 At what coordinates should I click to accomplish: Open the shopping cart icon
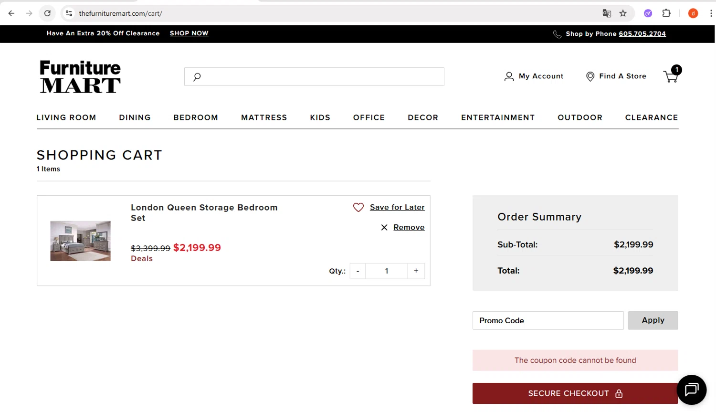(x=672, y=75)
